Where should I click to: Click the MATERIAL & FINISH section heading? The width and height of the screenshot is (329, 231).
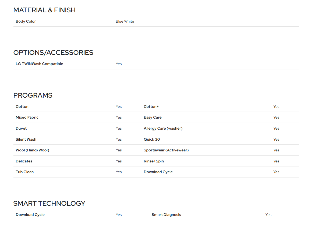[44, 10]
